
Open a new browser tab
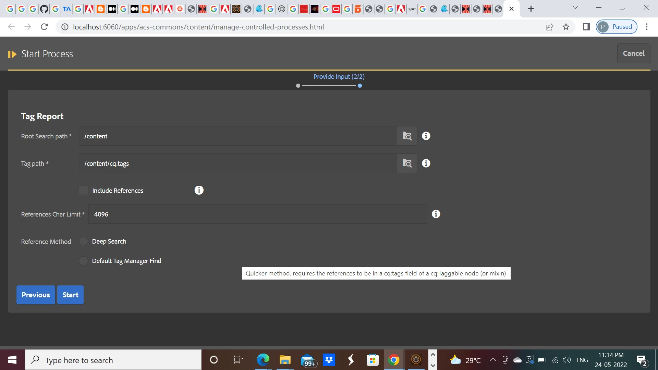[x=531, y=9]
